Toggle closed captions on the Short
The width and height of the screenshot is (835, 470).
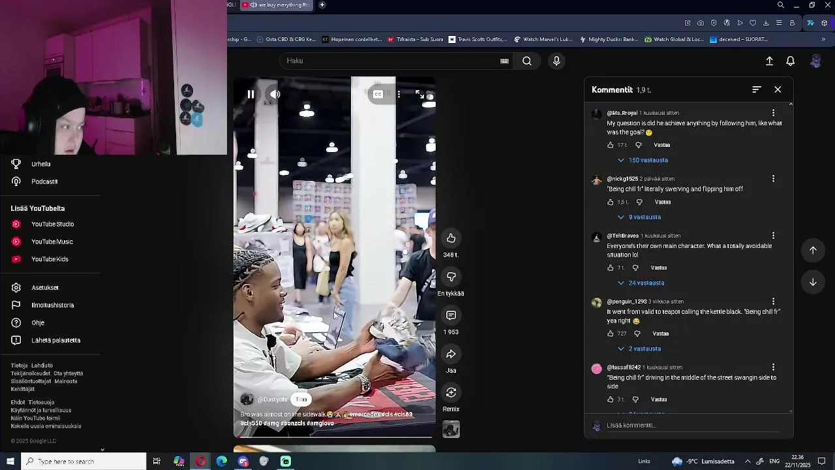click(378, 95)
